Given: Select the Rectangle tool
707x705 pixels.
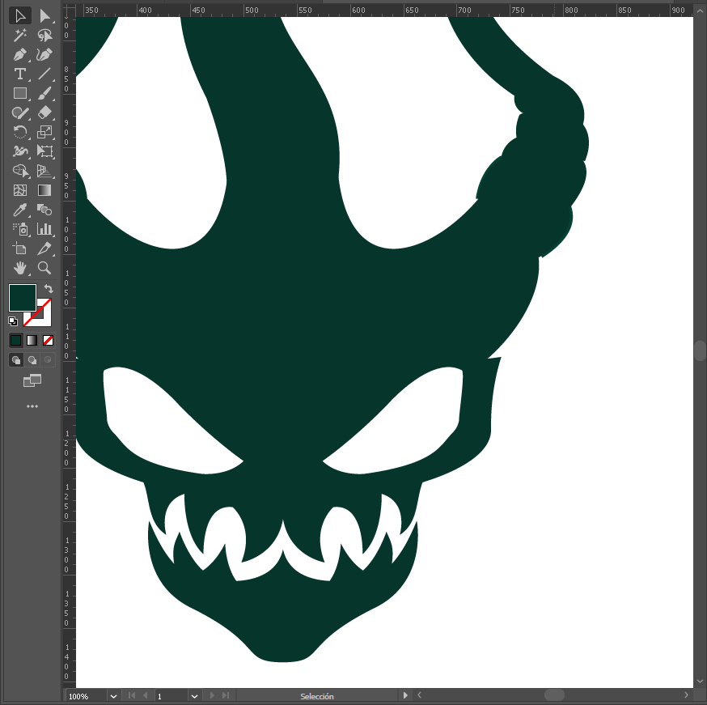Looking at the screenshot, I should [x=20, y=93].
